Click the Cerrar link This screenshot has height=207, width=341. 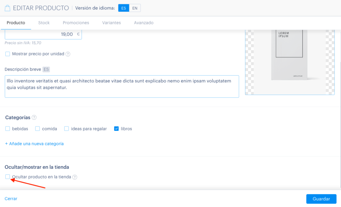[11, 199]
